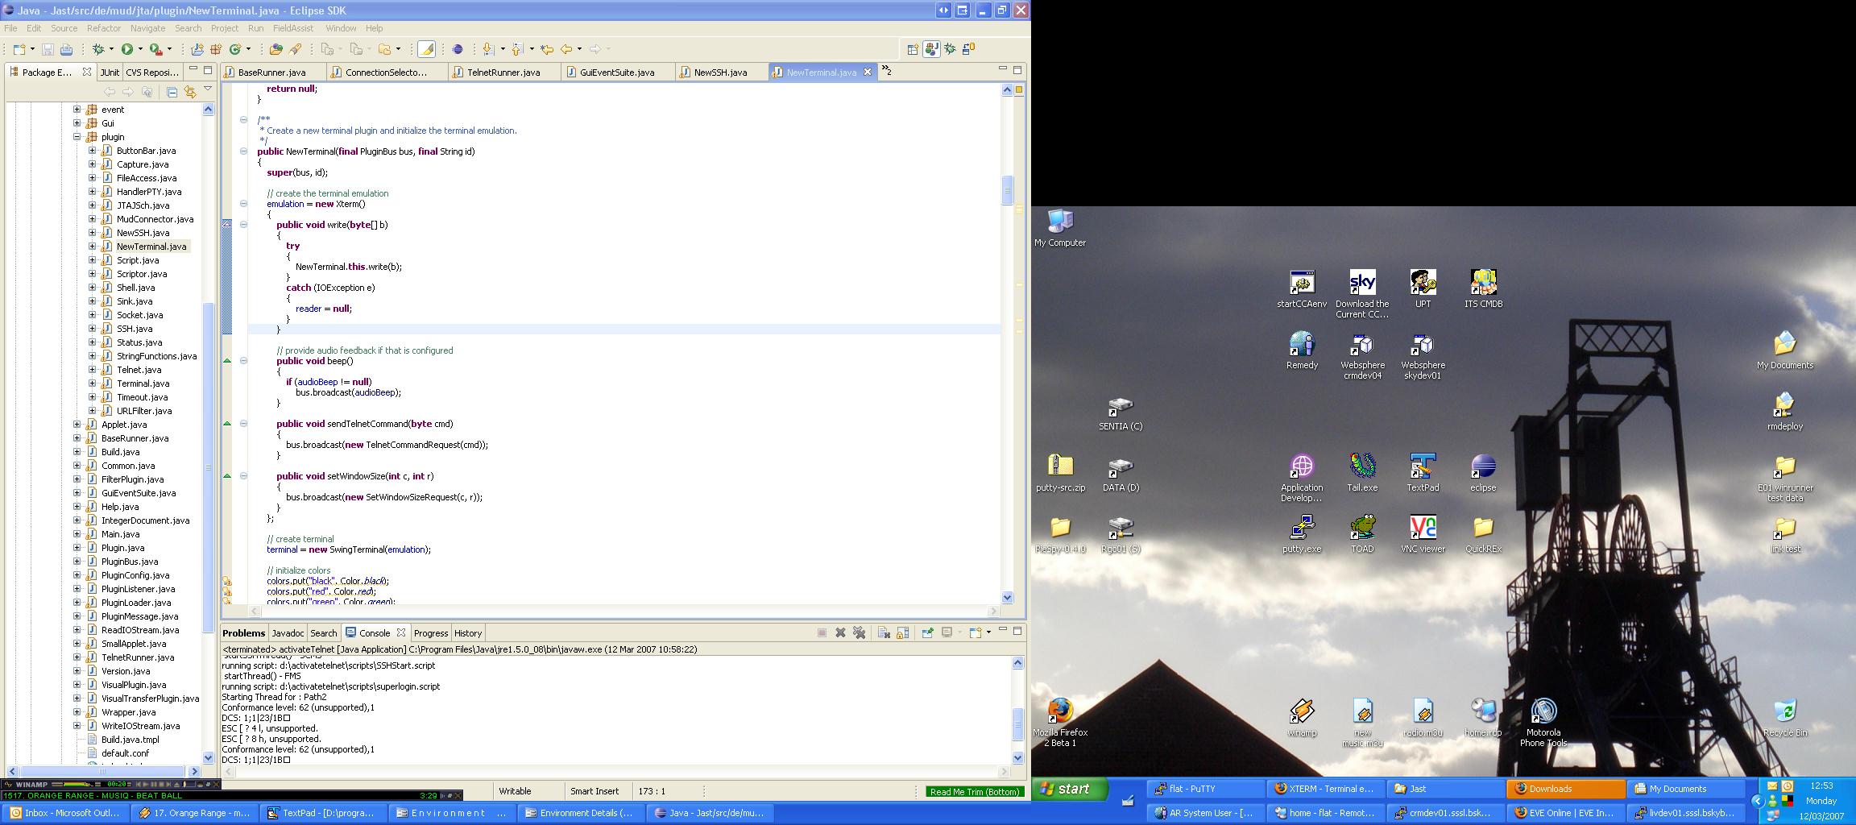Click the Debug bug icon in the toolbar

coord(98,49)
